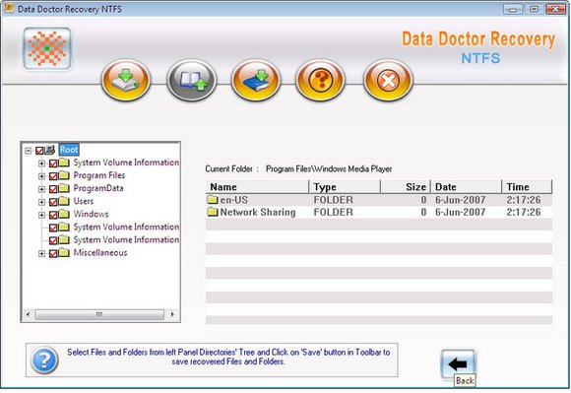Click the tree panel scroll right arrow
The image size is (571, 393).
(x=172, y=314)
